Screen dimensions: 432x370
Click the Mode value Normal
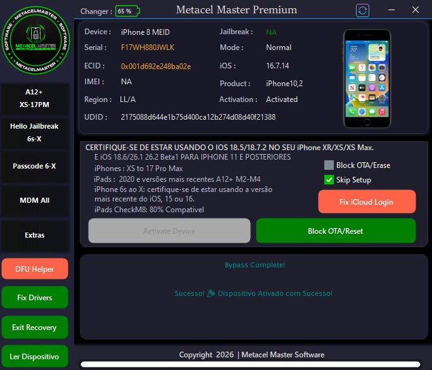coord(279,48)
